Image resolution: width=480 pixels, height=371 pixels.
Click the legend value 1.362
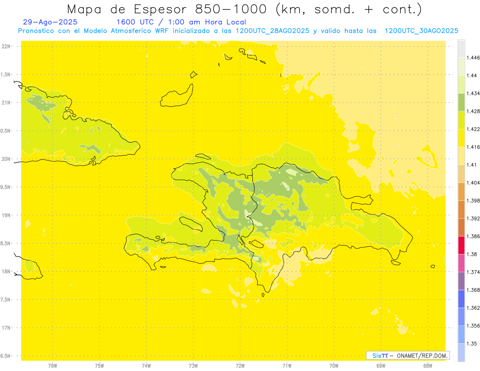coord(474,308)
